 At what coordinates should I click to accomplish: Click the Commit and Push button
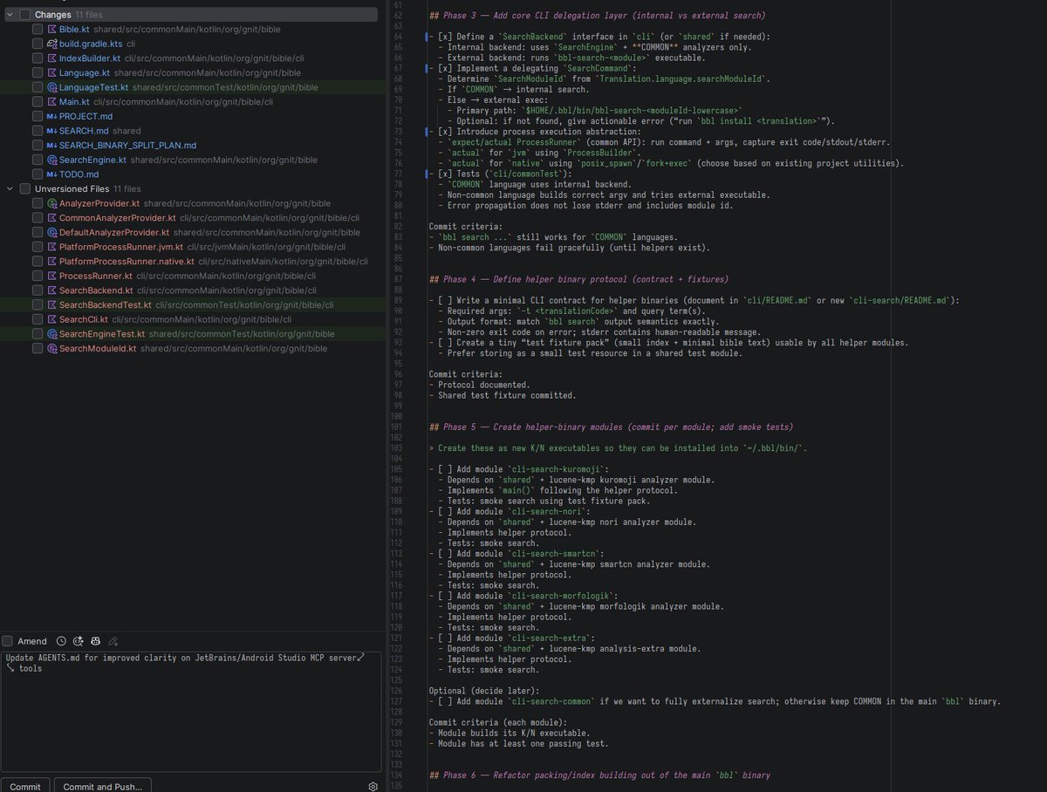click(x=103, y=786)
